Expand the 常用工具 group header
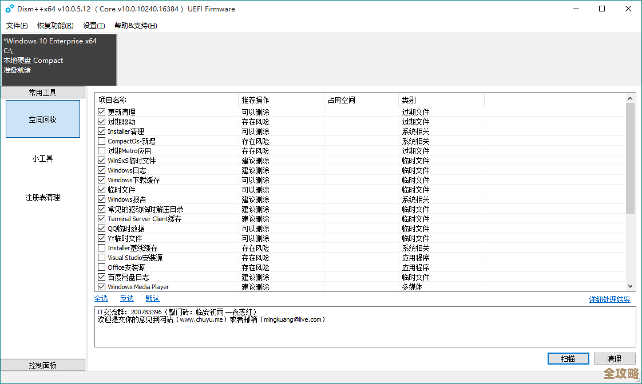Viewport: 642px width, 384px height. tap(42, 92)
